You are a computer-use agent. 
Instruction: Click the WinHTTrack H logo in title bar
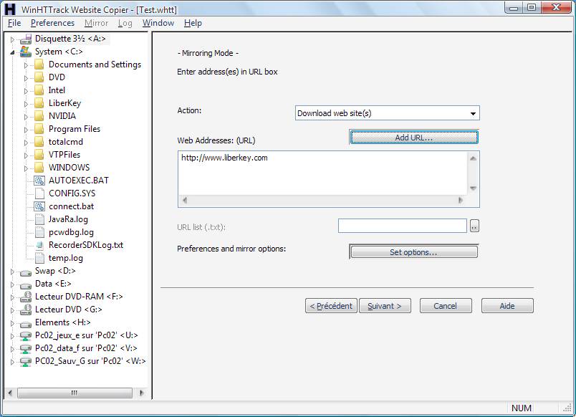(10, 9)
